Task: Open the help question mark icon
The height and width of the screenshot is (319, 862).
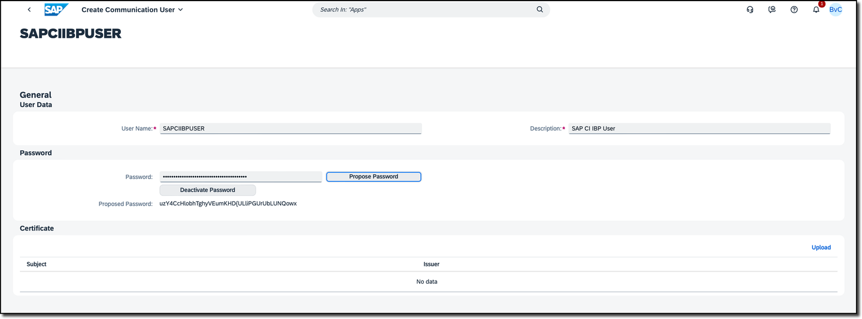Action: coord(794,10)
